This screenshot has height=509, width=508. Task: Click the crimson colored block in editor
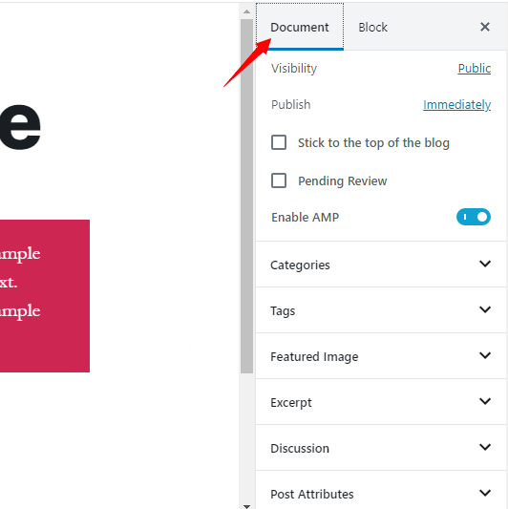45,296
